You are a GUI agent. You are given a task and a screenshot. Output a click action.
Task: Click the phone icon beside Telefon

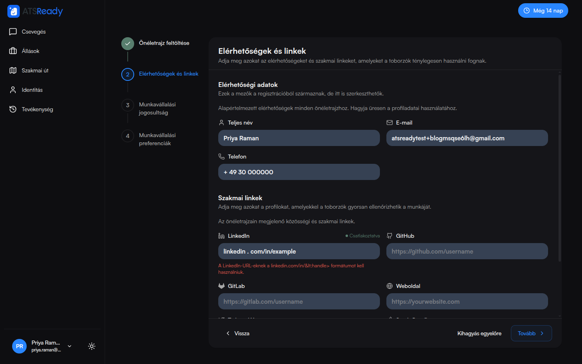tap(221, 157)
